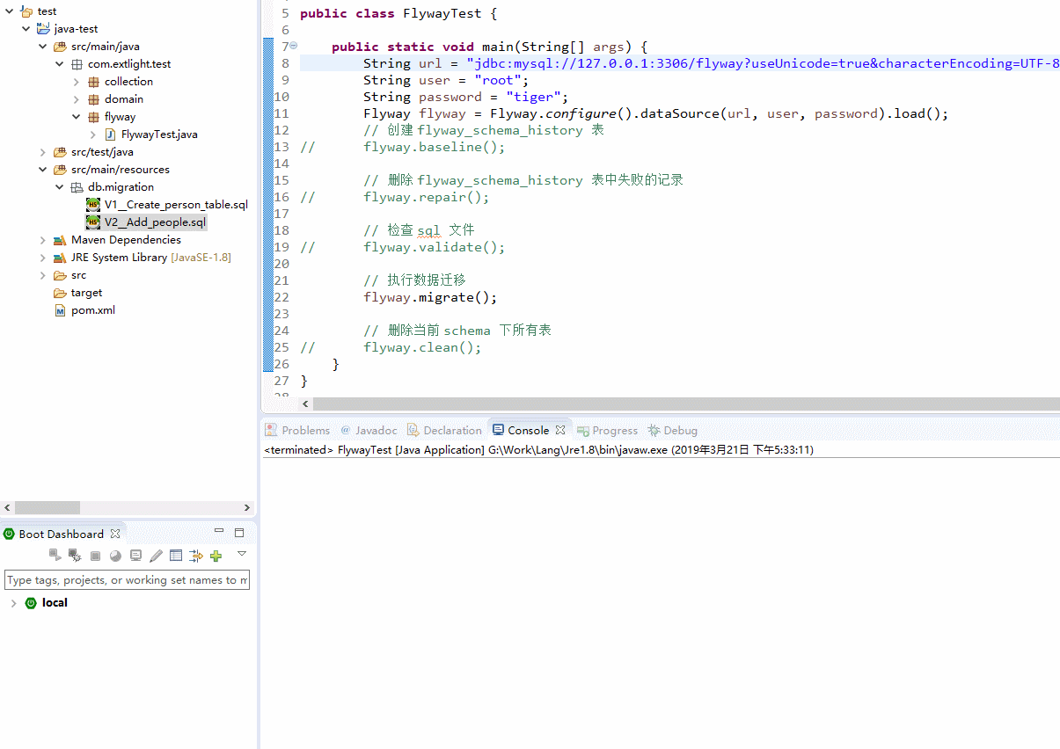Click the green plus add icon in Boot Dashboard
The height and width of the screenshot is (749, 1060).
point(216,556)
